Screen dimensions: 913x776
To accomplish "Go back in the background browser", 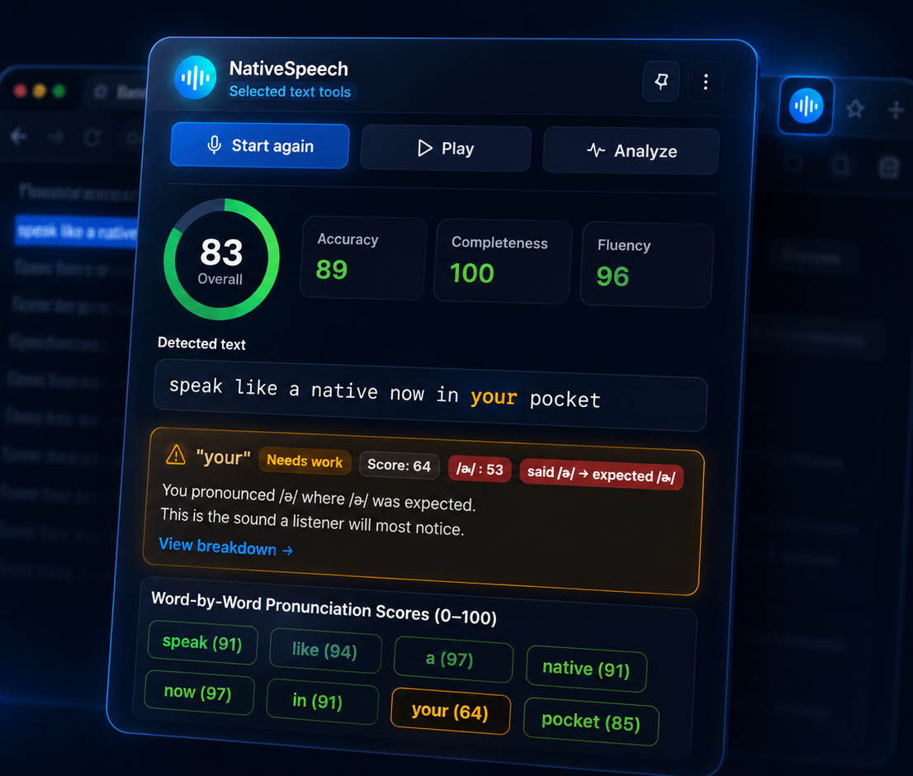I will pyautogui.click(x=19, y=136).
